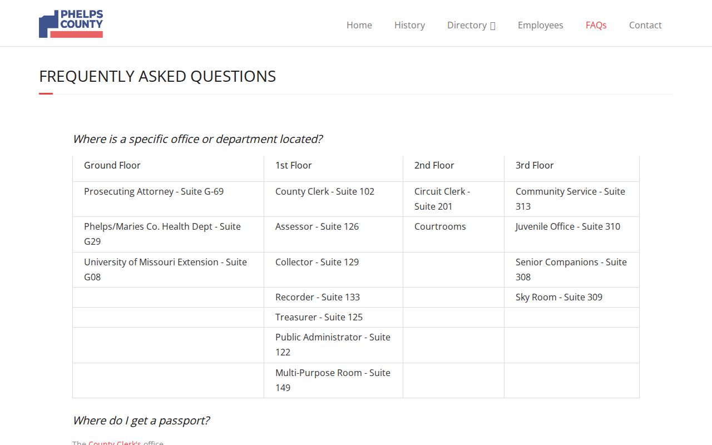Viewport: 712px width, 445px height.
Task: Click 'Phelps/Maries Co. Health Dept' cell
Action: (168, 234)
